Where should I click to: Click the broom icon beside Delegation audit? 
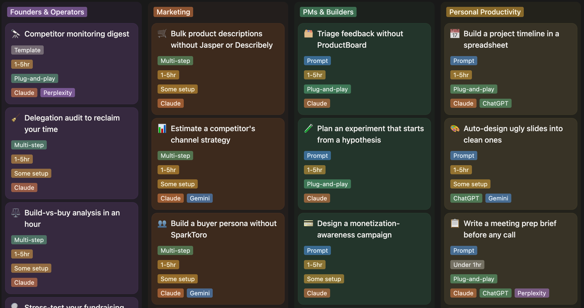click(16, 118)
